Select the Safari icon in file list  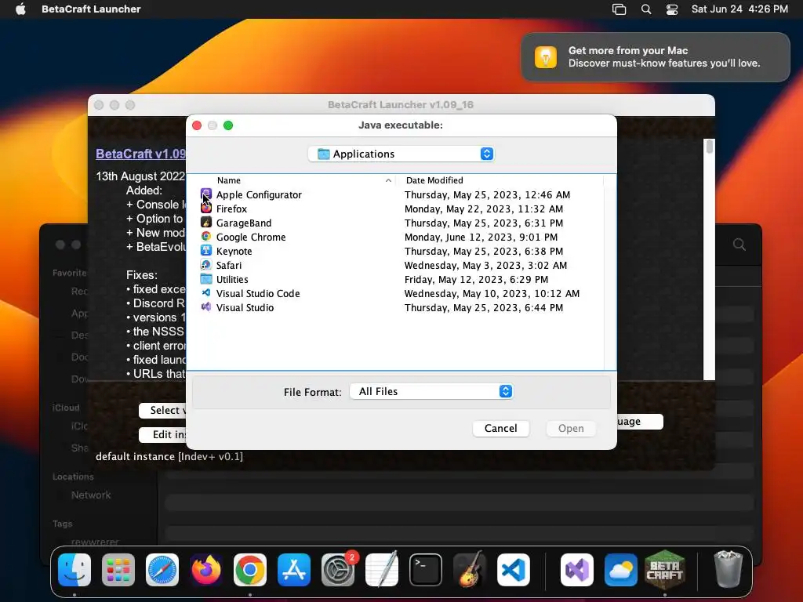[206, 265]
